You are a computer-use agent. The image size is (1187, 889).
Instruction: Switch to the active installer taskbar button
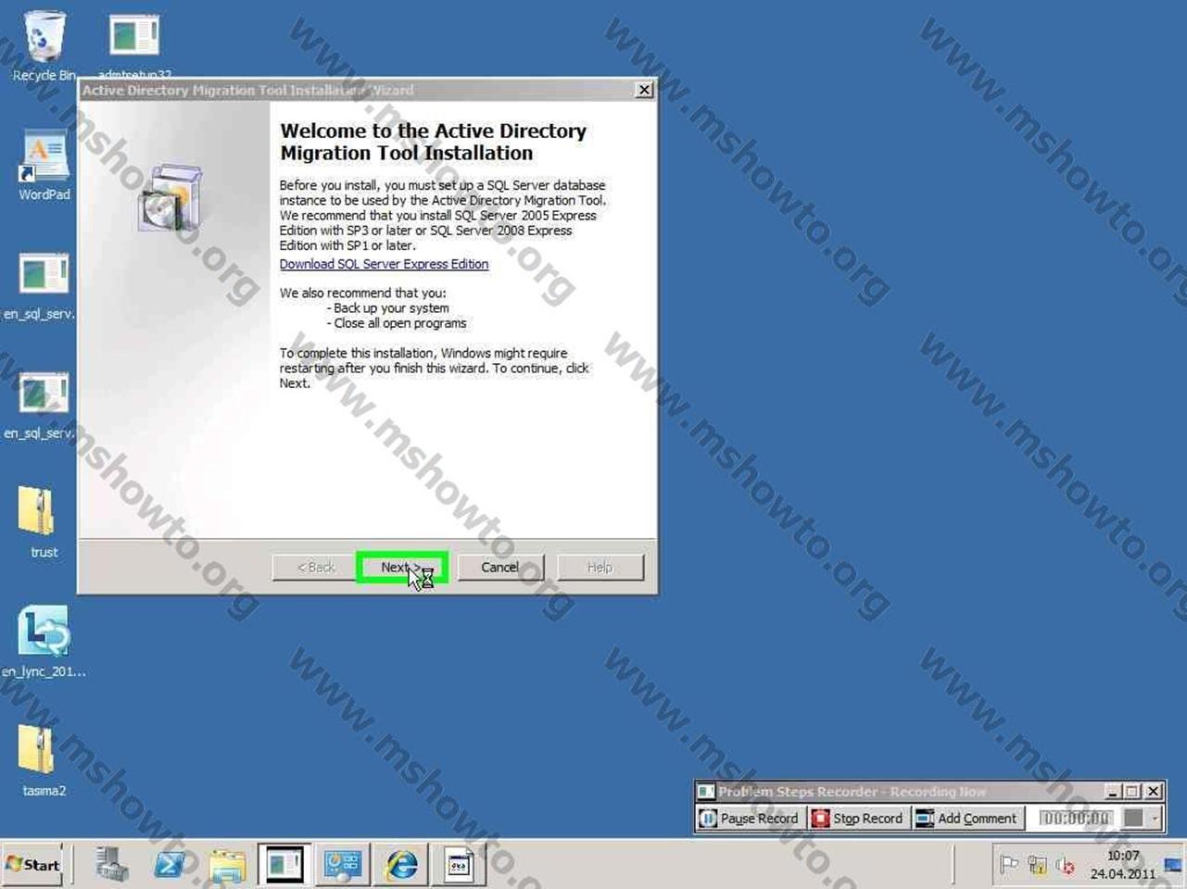[x=284, y=865]
